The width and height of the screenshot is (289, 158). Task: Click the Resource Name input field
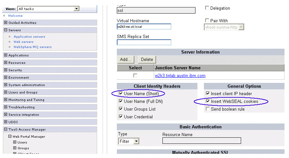pyautogui.click(x=202, y=141)
